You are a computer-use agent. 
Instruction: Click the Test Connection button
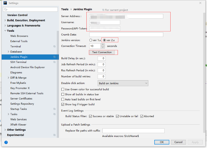click(x=102, y=52)
